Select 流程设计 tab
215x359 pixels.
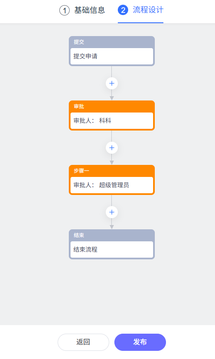148,10
